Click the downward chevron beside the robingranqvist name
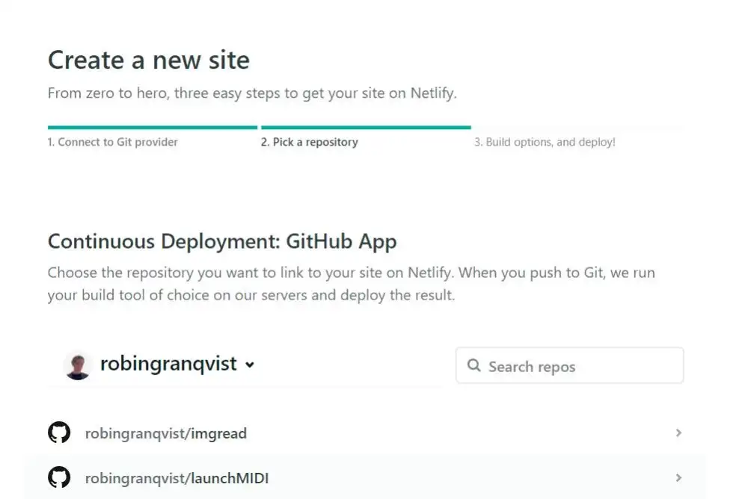This screenshot has width=748, height=499. (x=250, y=365)
